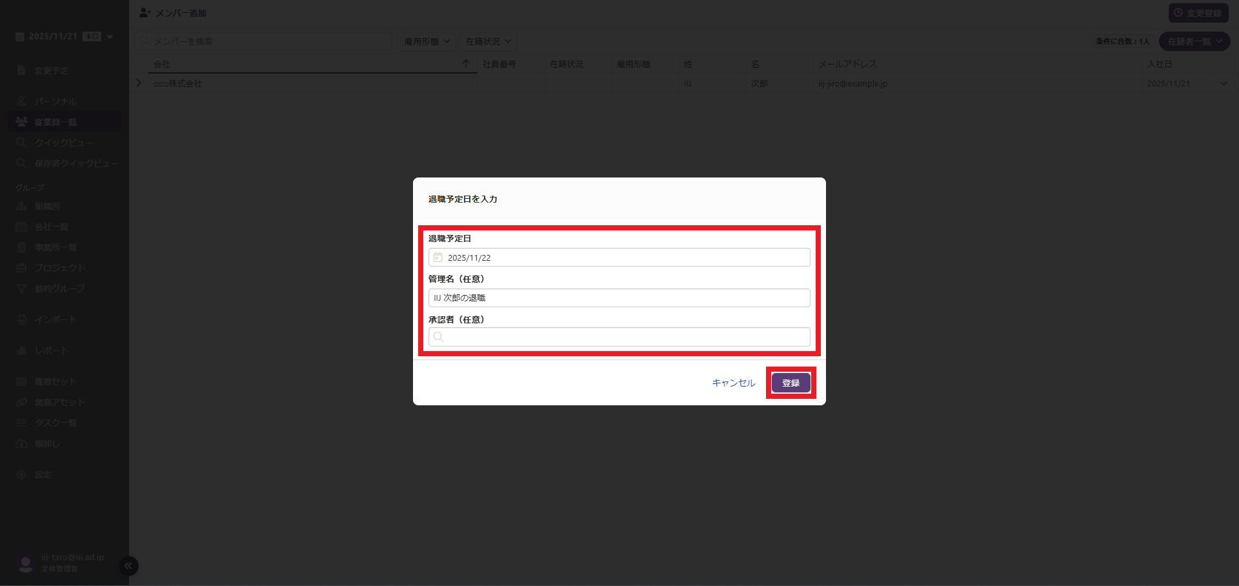Expand the □□□株式会社 row chevron
1239x586 pixels.
[x=139, y=83]
